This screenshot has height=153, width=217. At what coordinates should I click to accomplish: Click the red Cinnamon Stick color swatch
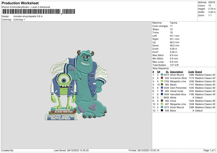click(162, 78)
